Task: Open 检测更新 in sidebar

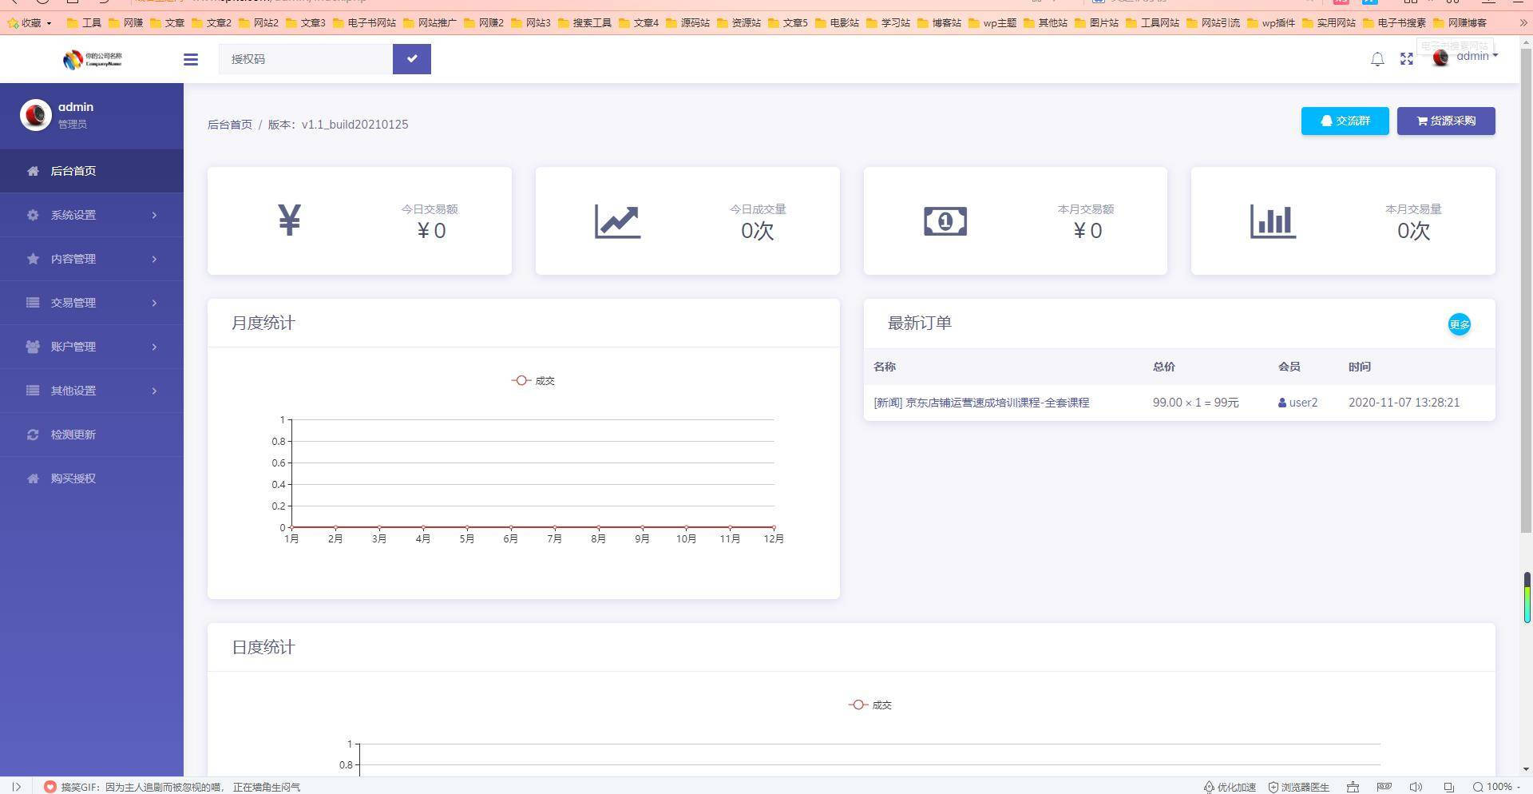Action: click(92, 435)
